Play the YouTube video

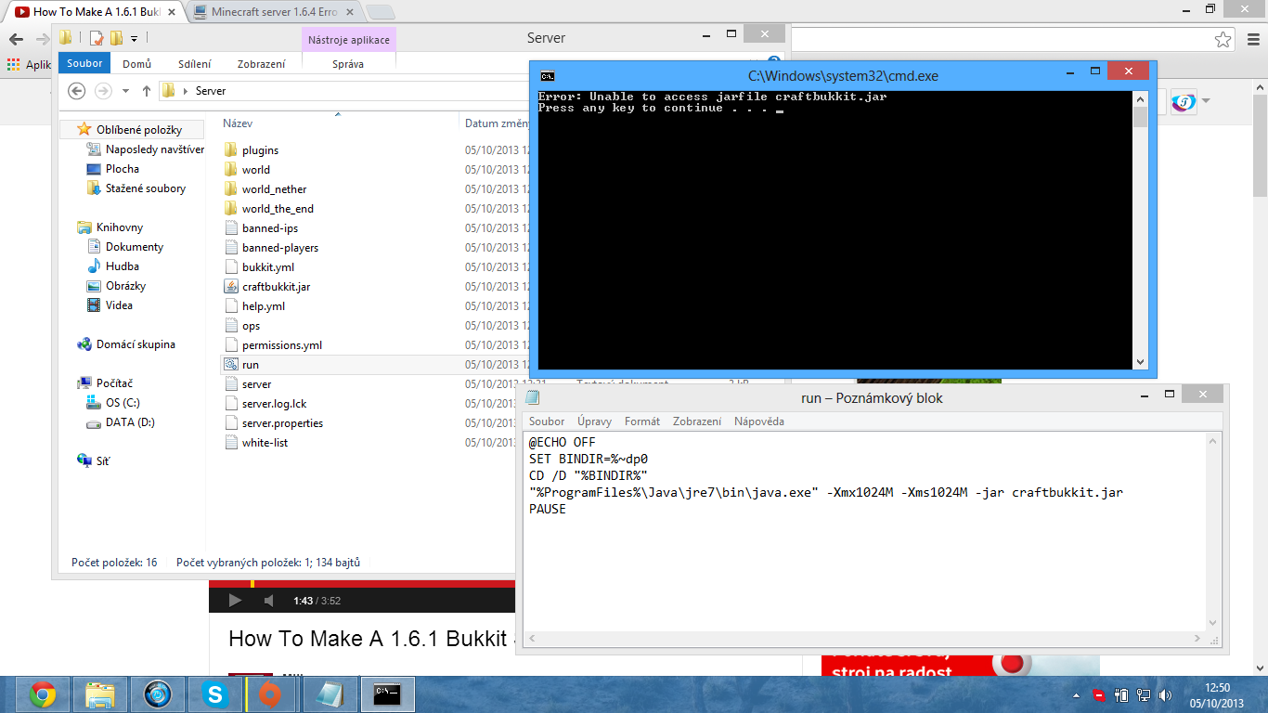(235, 601)
